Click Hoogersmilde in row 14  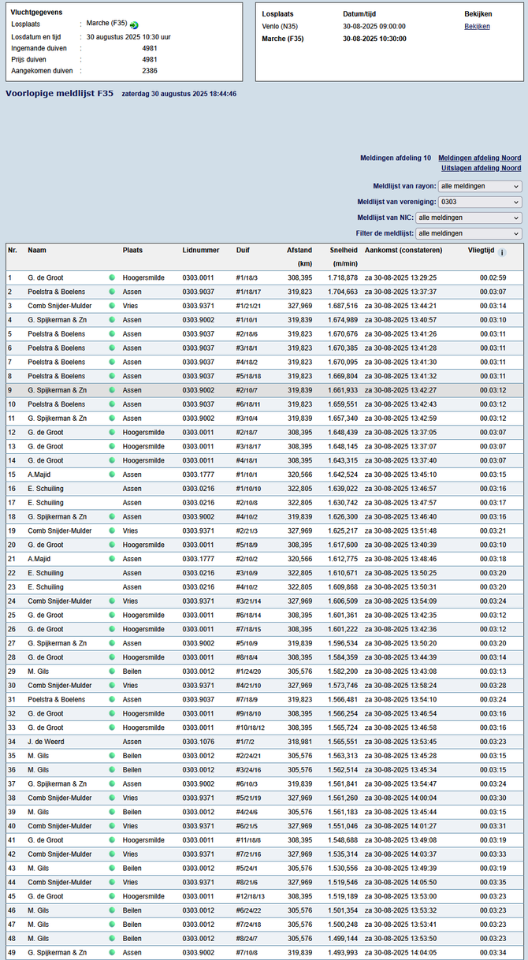coord(143,460)
